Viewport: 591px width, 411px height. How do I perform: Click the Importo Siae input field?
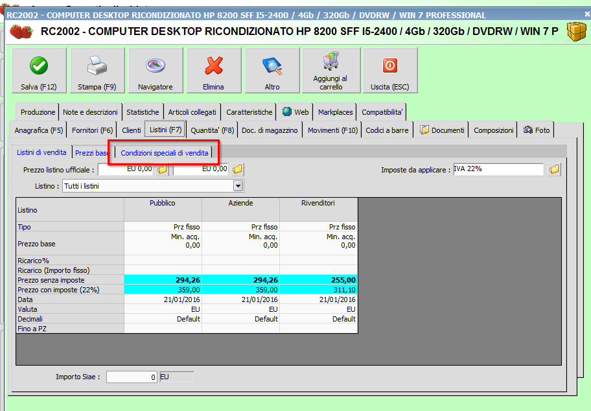132,377
